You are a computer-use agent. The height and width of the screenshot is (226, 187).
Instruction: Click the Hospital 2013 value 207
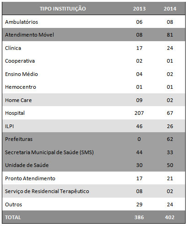point(139,113)
